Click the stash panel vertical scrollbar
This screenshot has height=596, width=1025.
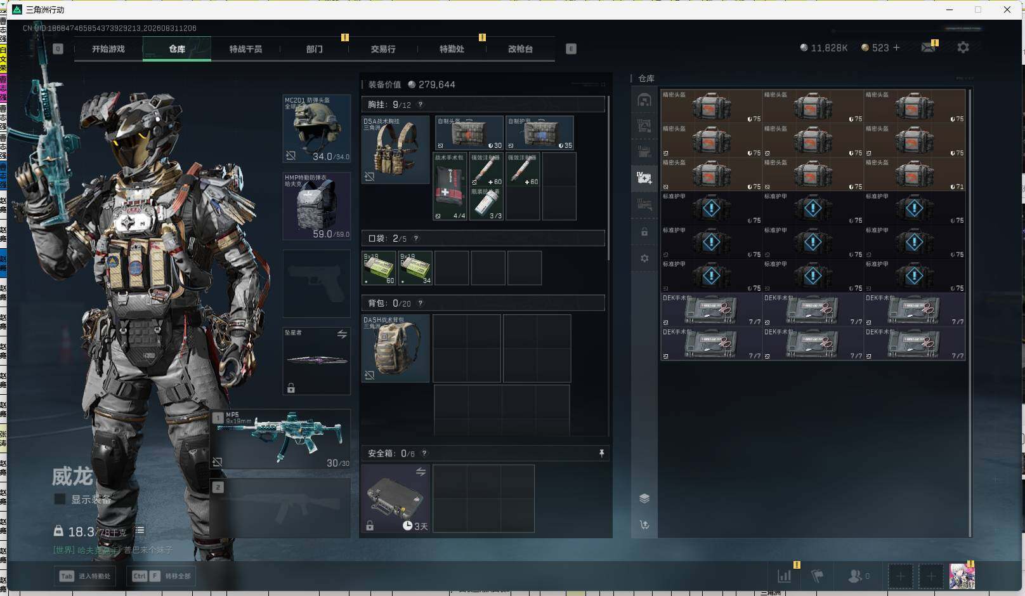970,313
